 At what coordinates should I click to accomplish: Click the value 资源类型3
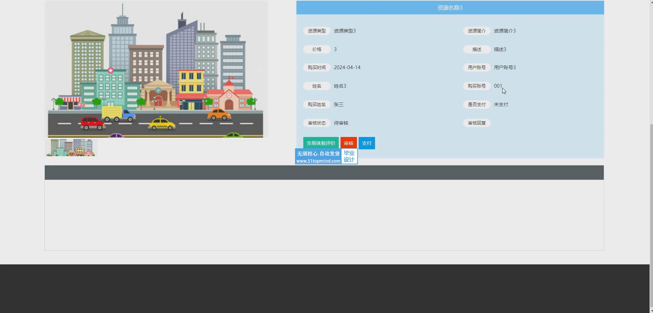click(345, 31)
